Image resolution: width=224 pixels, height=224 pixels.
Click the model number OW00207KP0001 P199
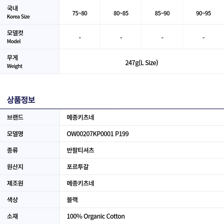(x=98, y=134)
